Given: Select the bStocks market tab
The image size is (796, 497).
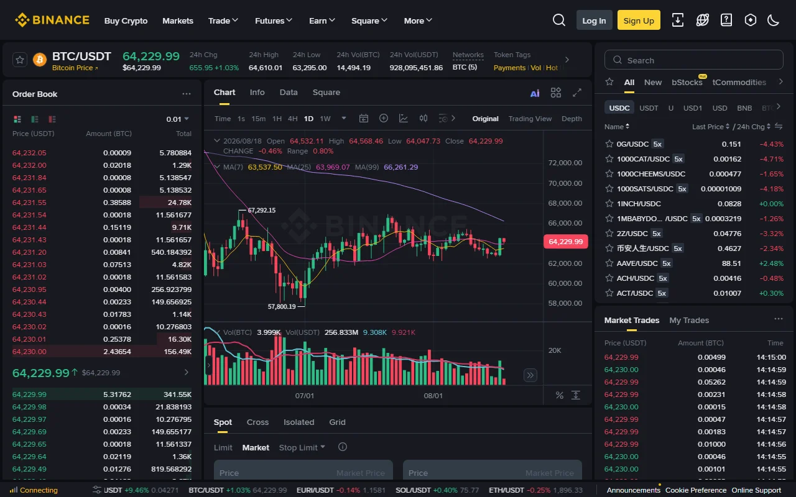Looking at the screenshot, I should (x=687, y=82).
